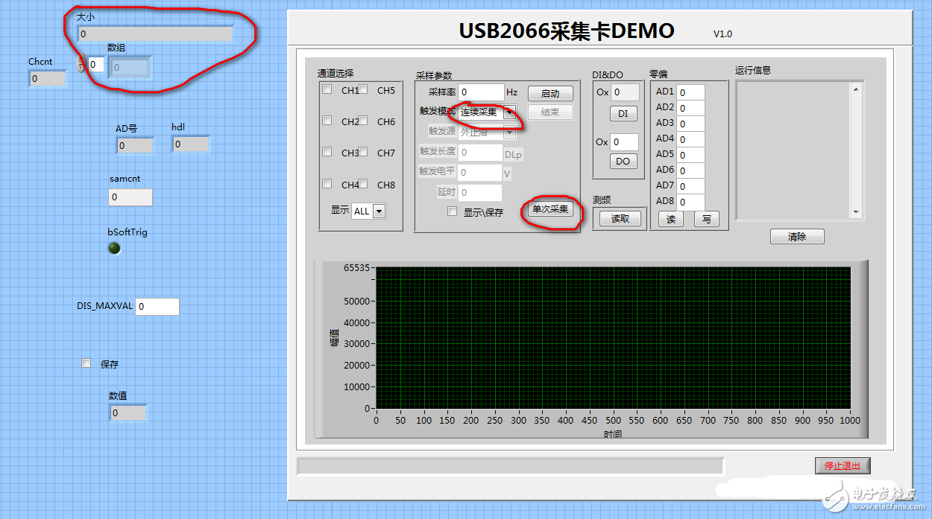The image size is (932, 519).
Task: Click the 清除 clear button
Action: coord(797,236)
